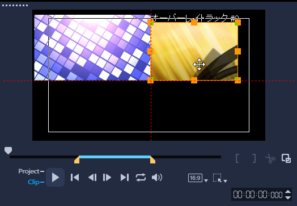Click the top-left corner overlay handle
297x206 pixels.
(x=150, y=23)
